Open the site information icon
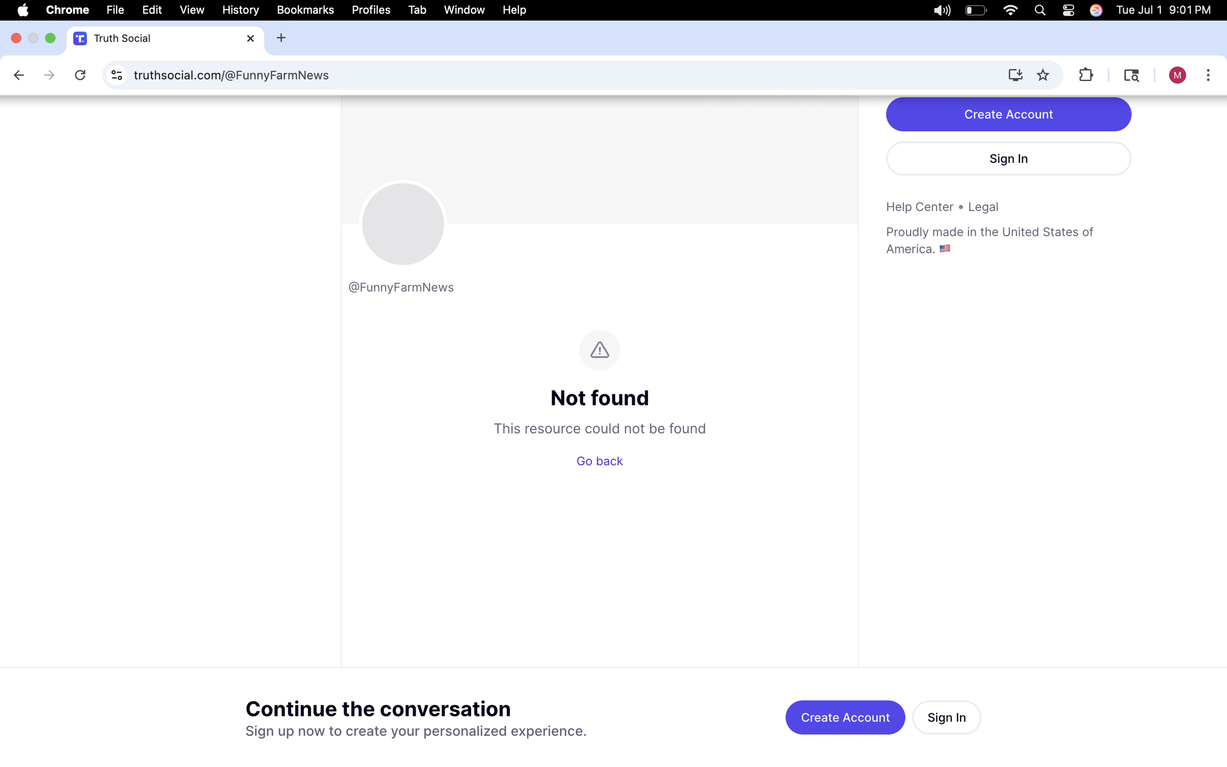The height and width of the screenshot is (767, 1227). click(x=117, y=75)
